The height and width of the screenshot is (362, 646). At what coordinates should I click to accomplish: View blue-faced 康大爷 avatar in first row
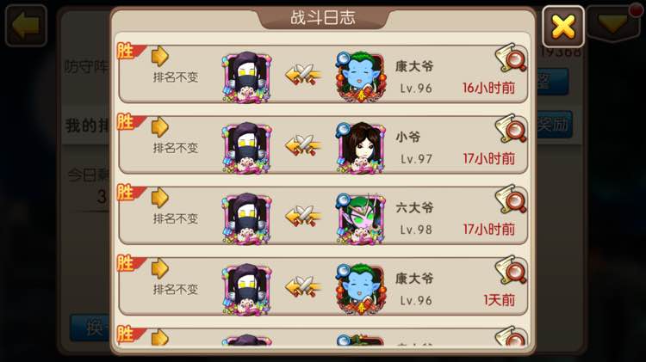click(361, 77)
